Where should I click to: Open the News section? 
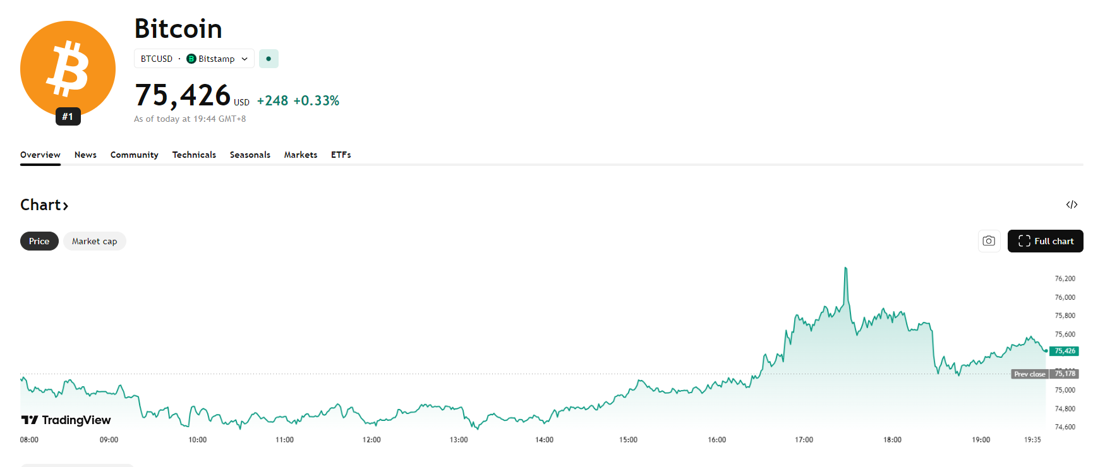point(85,155)
